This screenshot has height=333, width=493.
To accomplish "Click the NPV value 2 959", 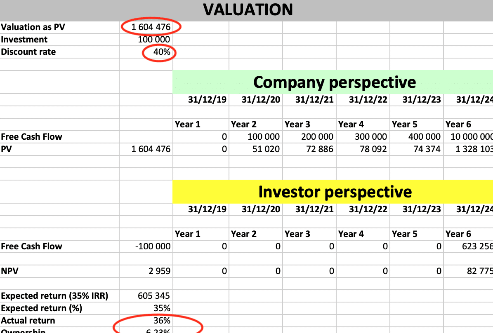I will [146, 271].
